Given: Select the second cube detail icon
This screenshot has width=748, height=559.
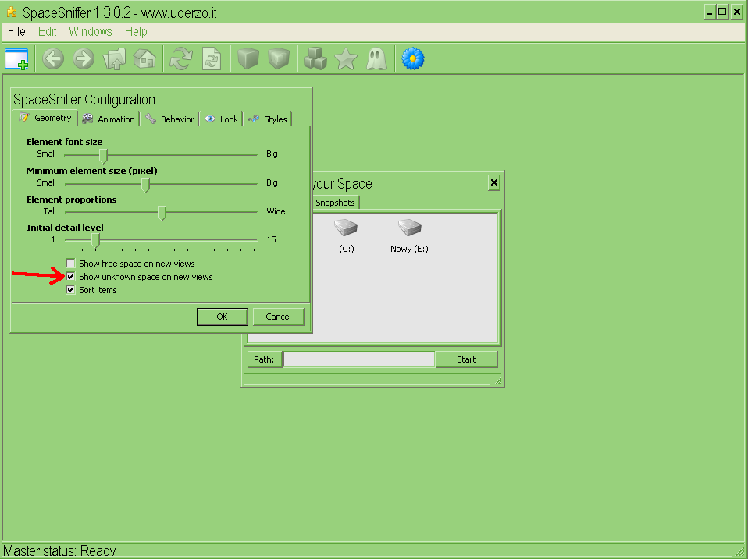Looking at the screenshot, I should coord(279,59).
